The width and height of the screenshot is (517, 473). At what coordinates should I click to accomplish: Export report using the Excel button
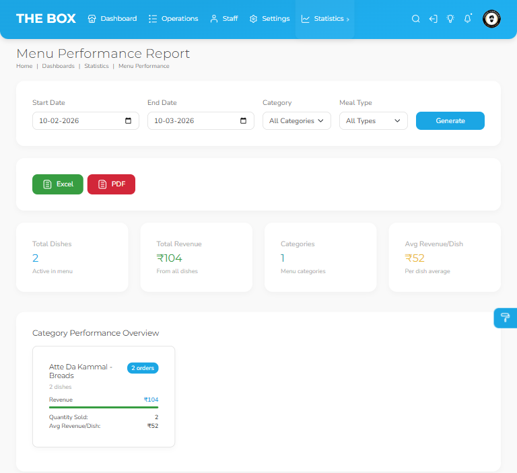tap(58, 184)
